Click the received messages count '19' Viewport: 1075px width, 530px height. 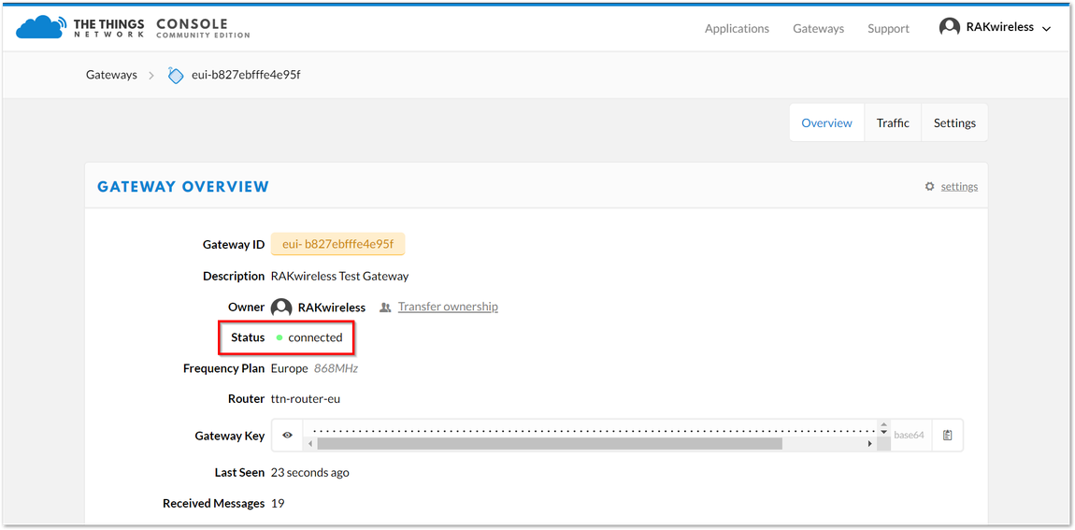pyautogui.click(x=278, y=503)
